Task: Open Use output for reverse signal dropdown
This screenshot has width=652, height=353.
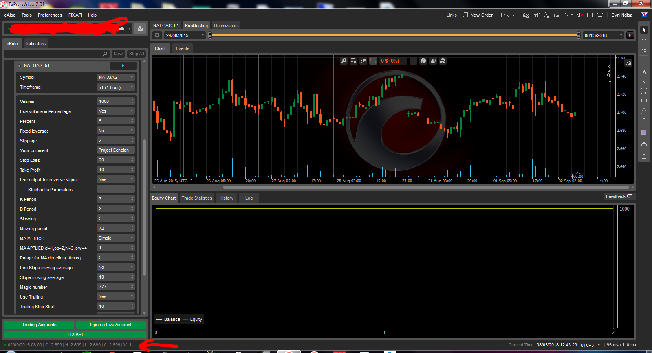Action: tap(116, 179)
